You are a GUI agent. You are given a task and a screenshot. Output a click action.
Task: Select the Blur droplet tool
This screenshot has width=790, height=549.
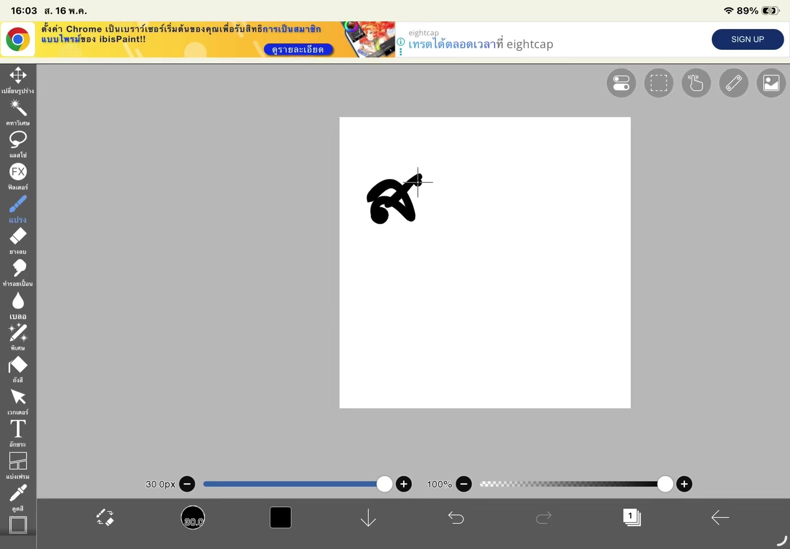[18, 306]
